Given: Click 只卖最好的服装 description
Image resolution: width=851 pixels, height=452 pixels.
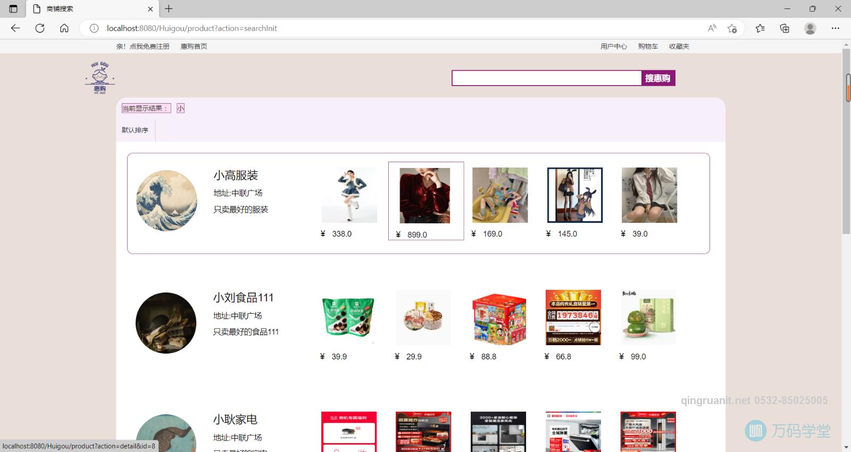Looking at the screenshot, I should click(x=241, y=210).
